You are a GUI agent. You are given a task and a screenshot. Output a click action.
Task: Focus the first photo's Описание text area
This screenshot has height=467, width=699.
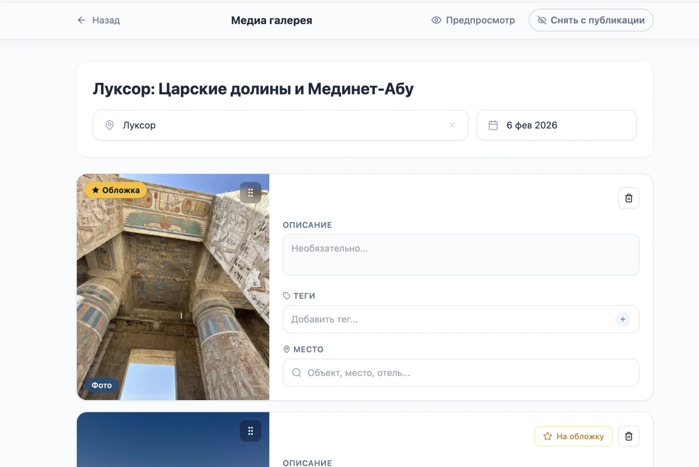[x=461, y=255]
